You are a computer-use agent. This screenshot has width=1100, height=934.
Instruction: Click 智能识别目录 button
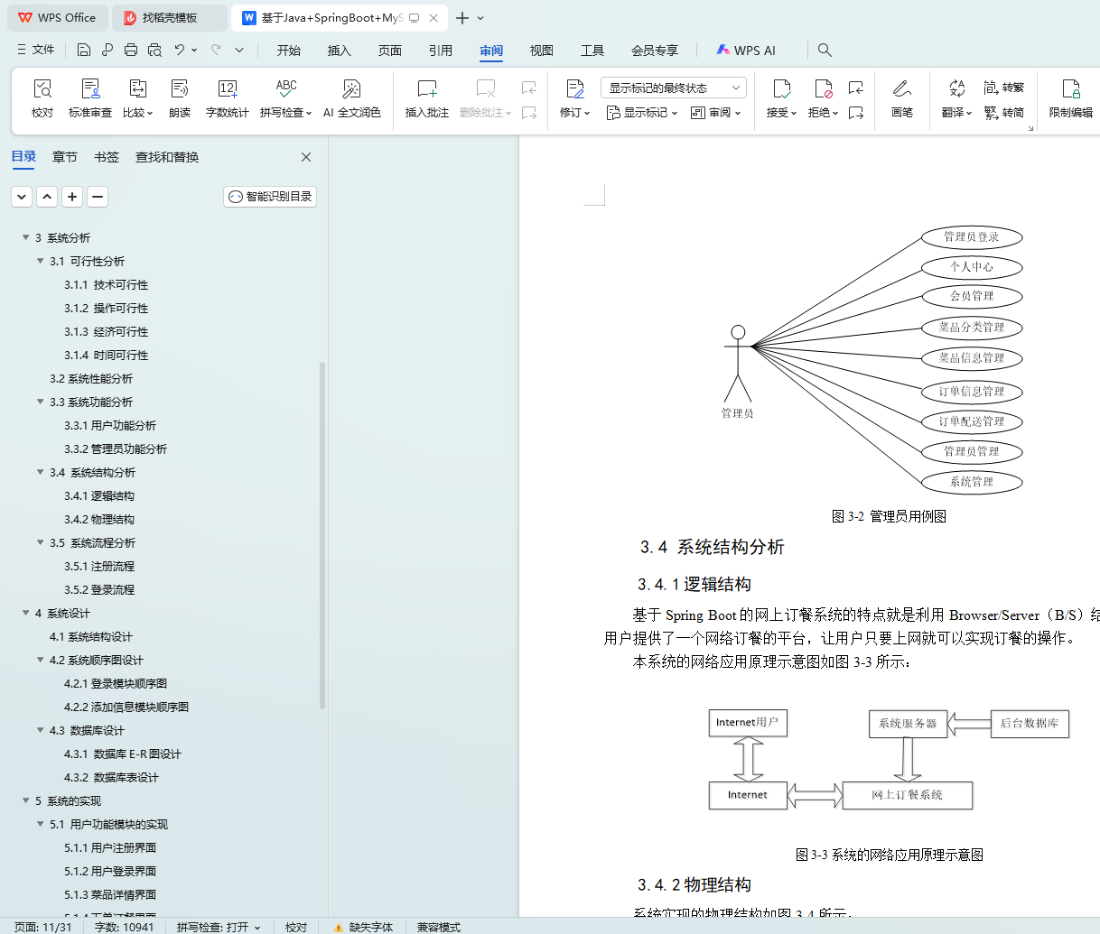click(270, 196)
